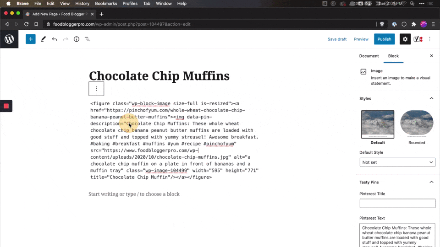Open the Tab menu
Image resolution: width=440 pixels, height=247 pixels.
pos(147,4)
